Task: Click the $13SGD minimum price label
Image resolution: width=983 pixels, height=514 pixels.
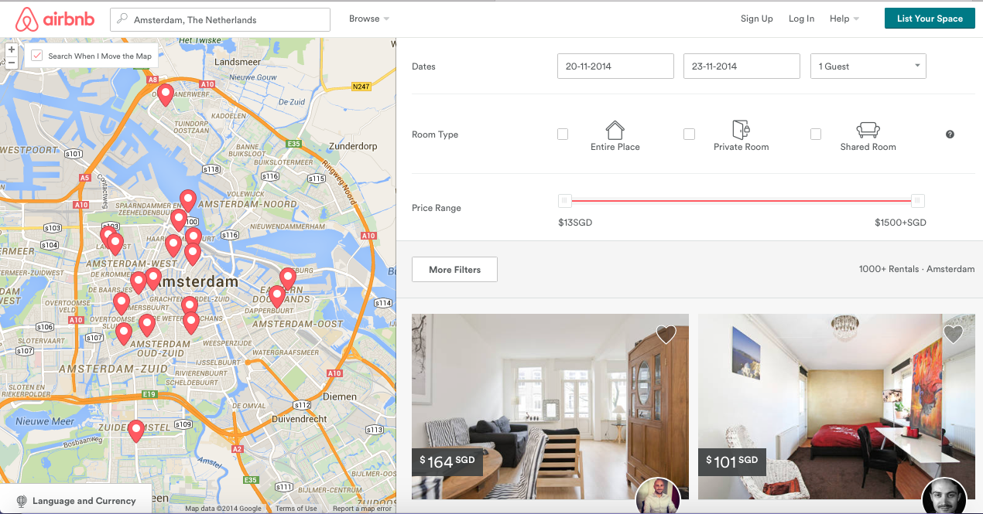Action: (575, 223)
